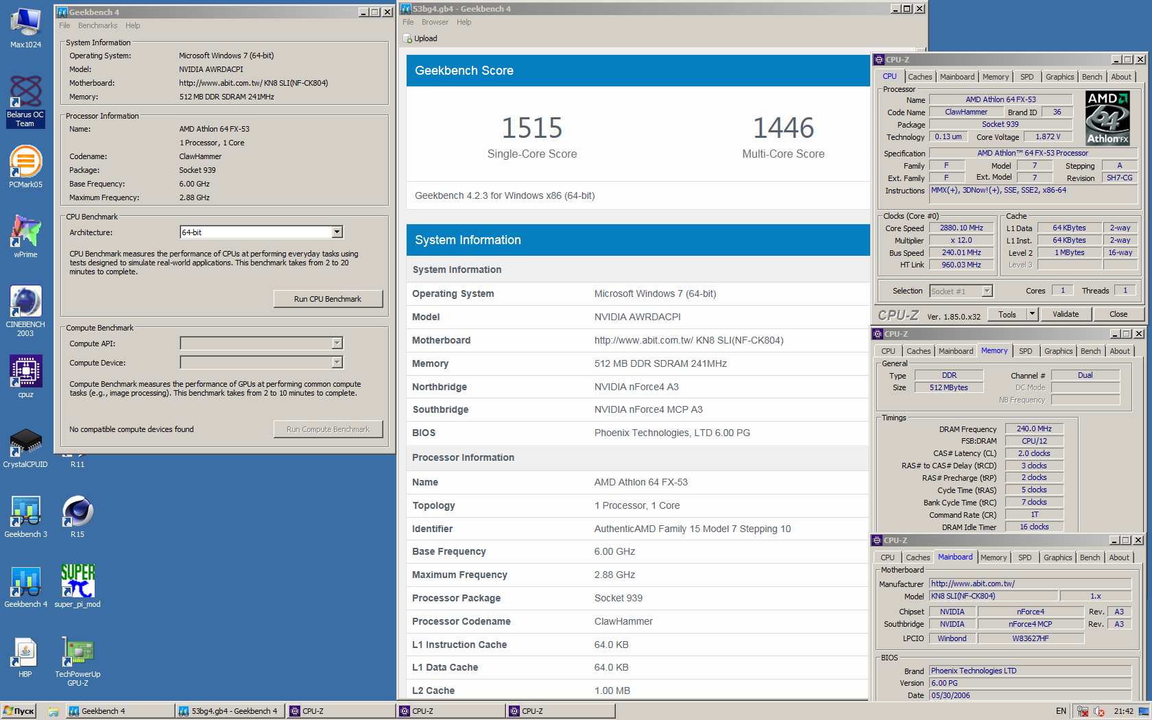The width and height of the screenshot is (1152, 720).
Task: Click the show desktop icon beside the clock
Action: [x=1144, y=711]
